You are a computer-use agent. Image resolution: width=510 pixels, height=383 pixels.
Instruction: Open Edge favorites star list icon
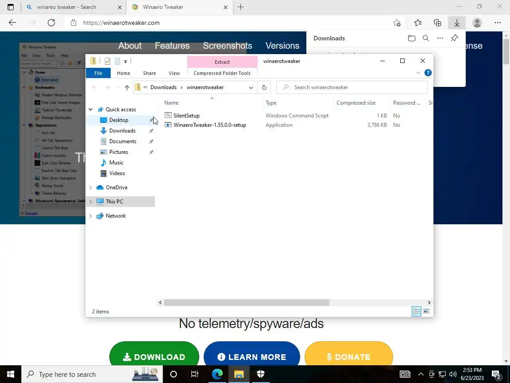(418, 23)
